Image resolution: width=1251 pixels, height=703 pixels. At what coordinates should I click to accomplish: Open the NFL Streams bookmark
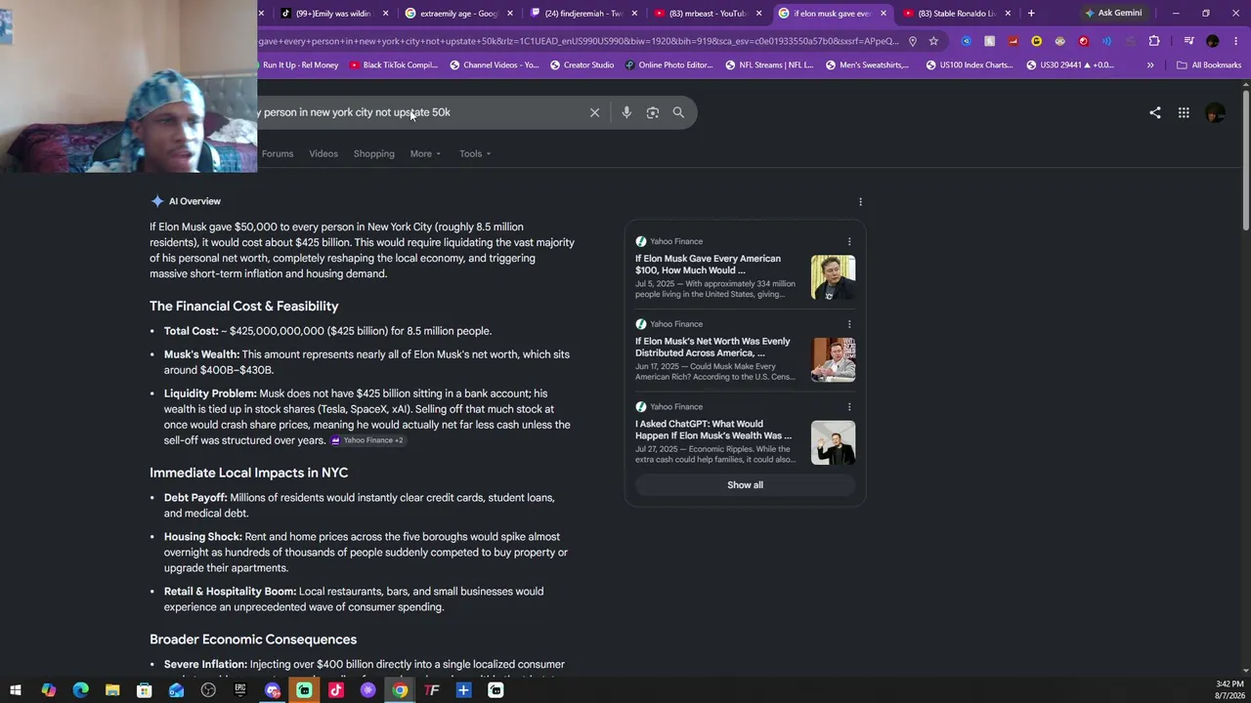769,65
